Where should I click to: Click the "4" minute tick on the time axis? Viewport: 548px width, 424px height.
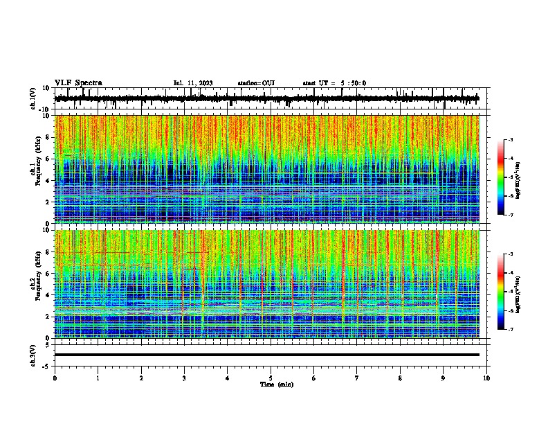[x=228, y=378]
